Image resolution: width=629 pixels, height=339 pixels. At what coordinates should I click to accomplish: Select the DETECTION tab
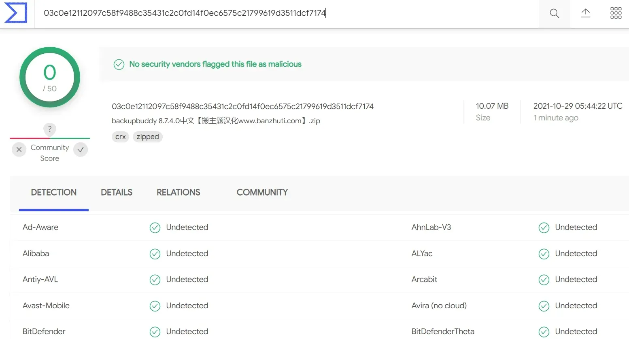point(54,192)
